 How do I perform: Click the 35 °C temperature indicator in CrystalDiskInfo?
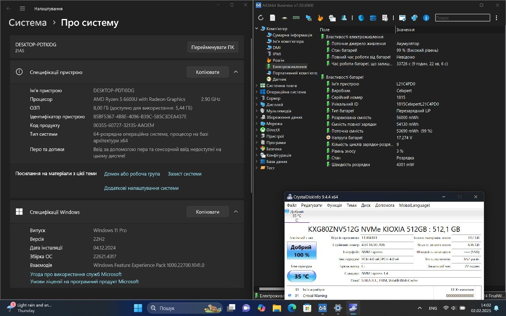tap(301, 276)
